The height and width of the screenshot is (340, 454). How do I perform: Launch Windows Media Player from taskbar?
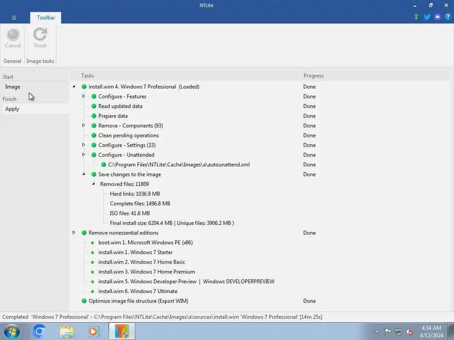pyautogui.click(x=94, y=331)
